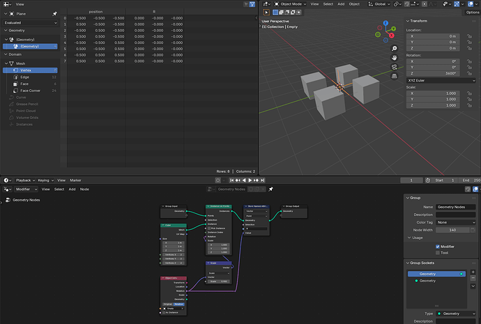Pin the Geometry Nodes node tree
The height and width of the screenshot is (324, 481).
(x=270, y=189)
